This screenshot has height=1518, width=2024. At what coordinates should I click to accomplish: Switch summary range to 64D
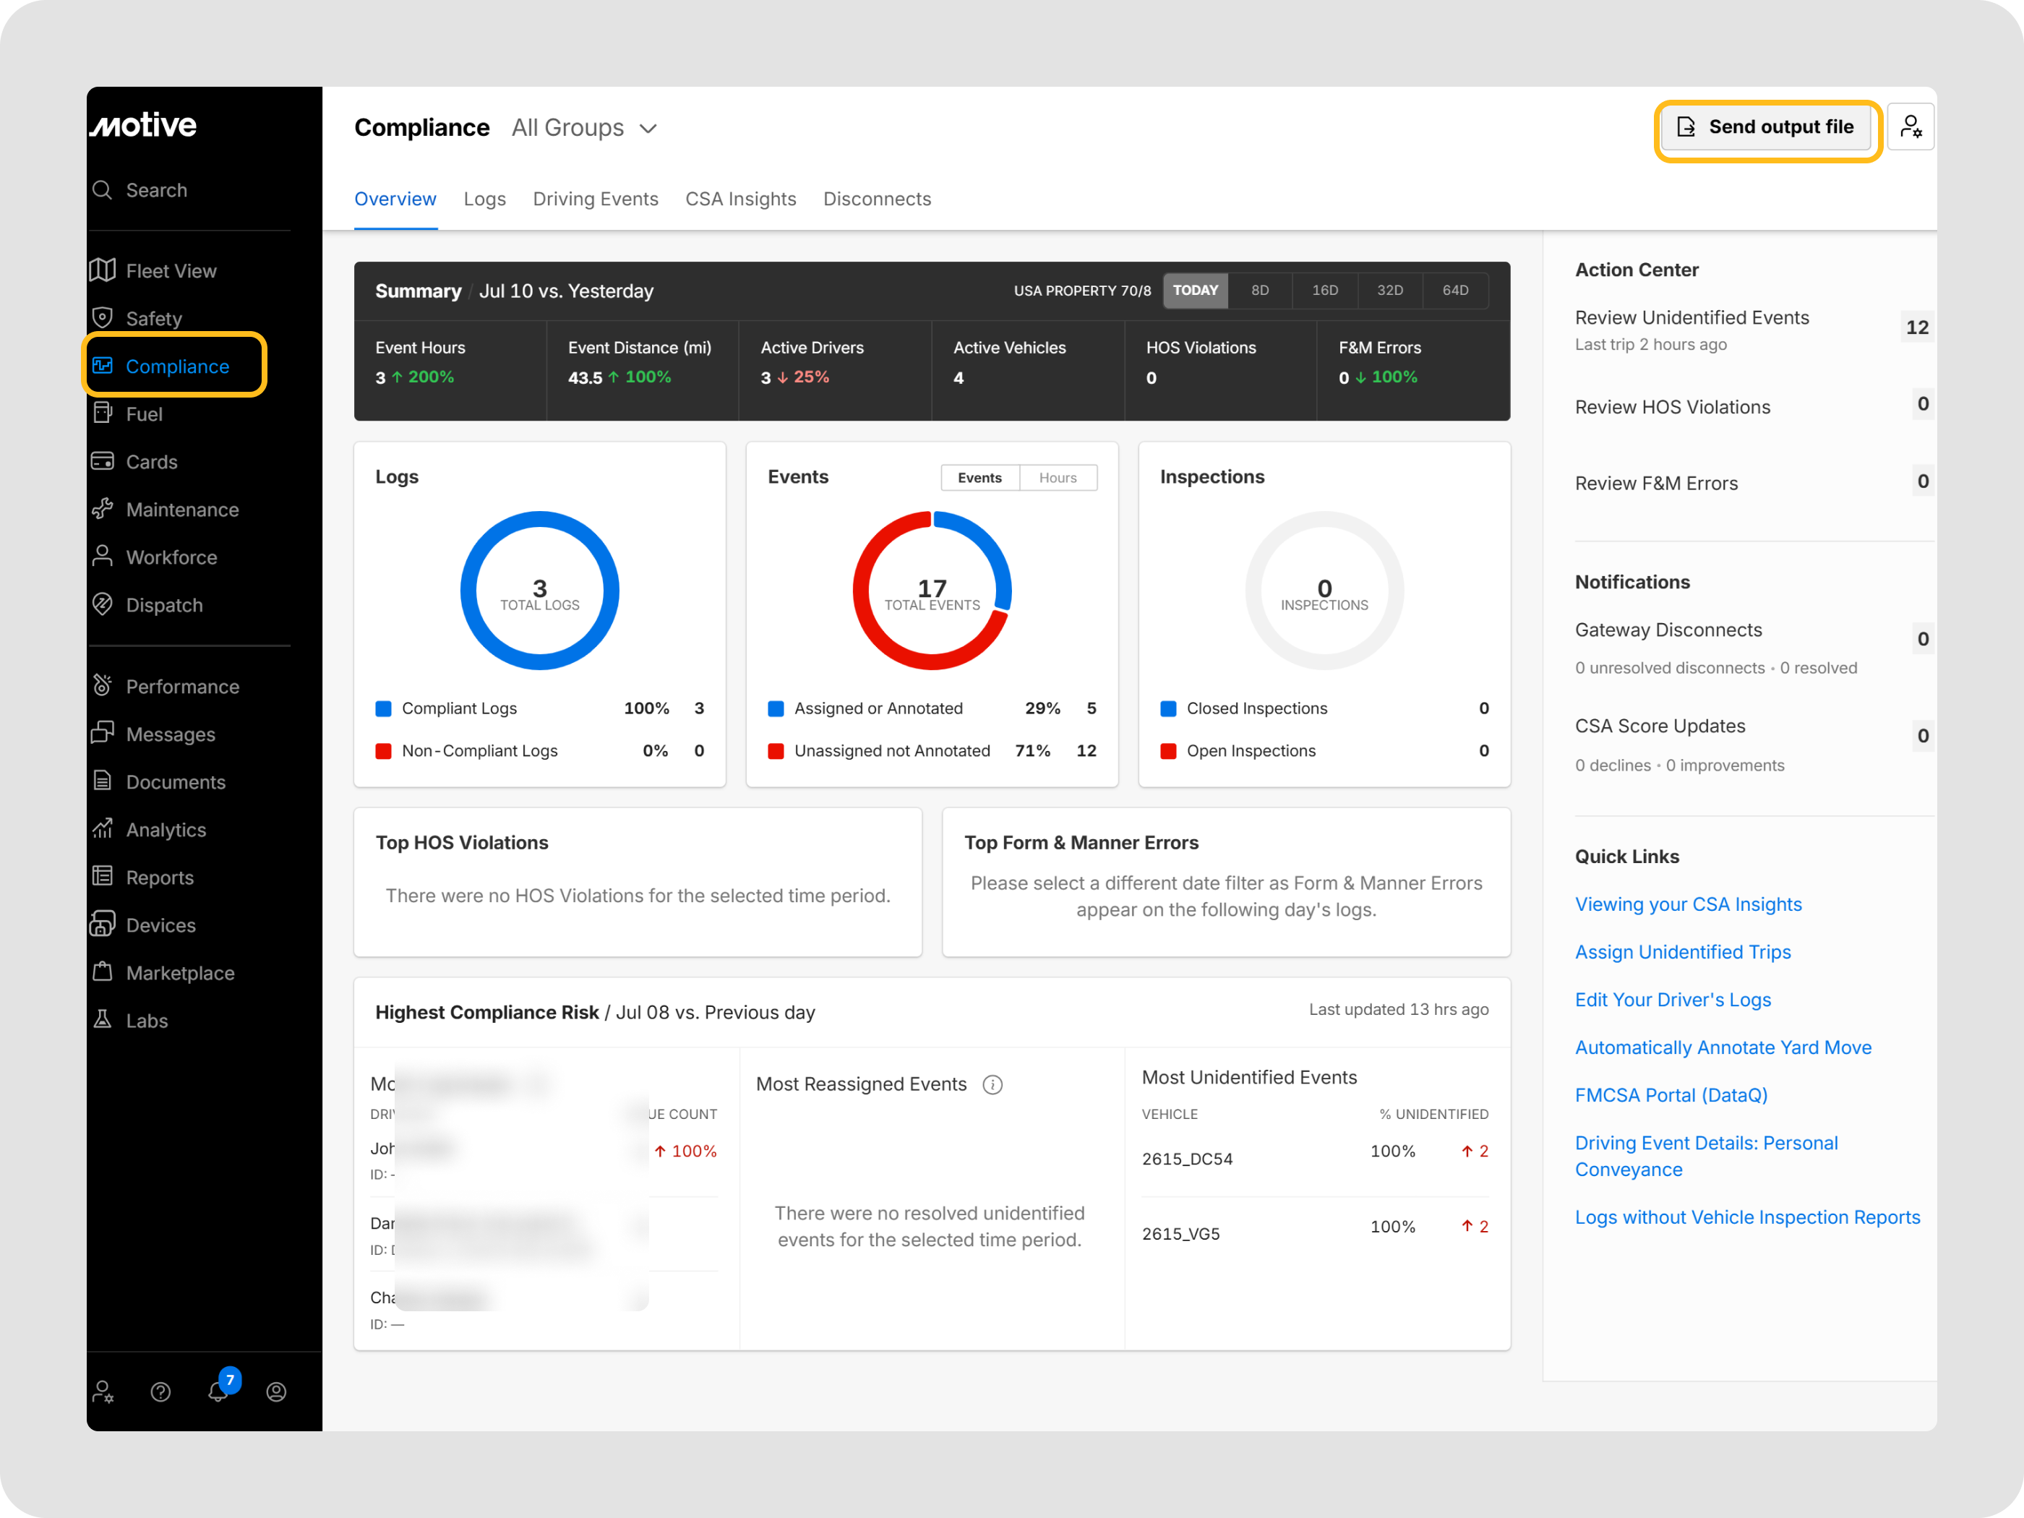1456,290
